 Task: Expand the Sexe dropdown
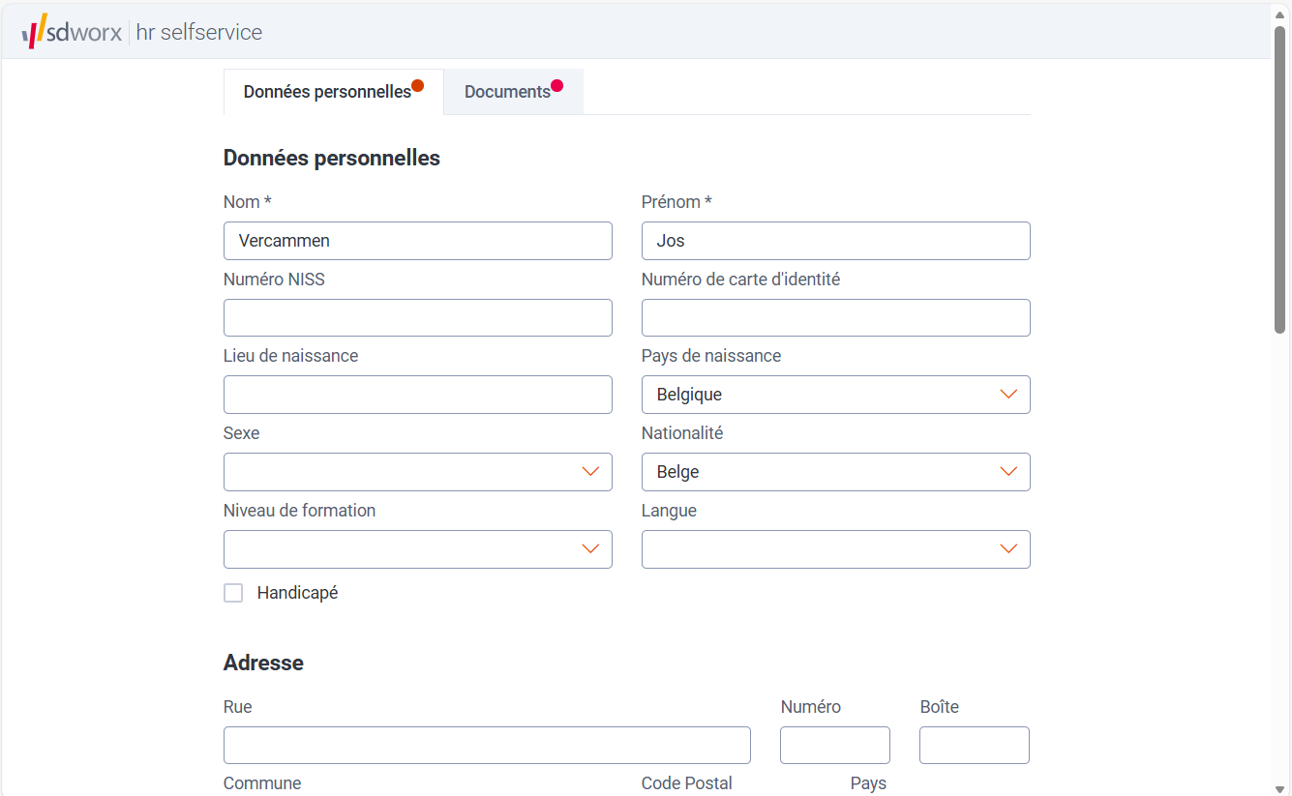pyautogui.click(x=417, y=472)
